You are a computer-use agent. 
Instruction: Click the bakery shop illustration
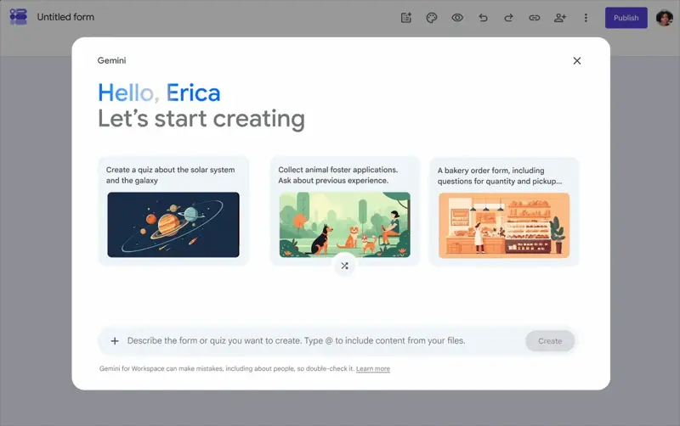pos(504,226)
